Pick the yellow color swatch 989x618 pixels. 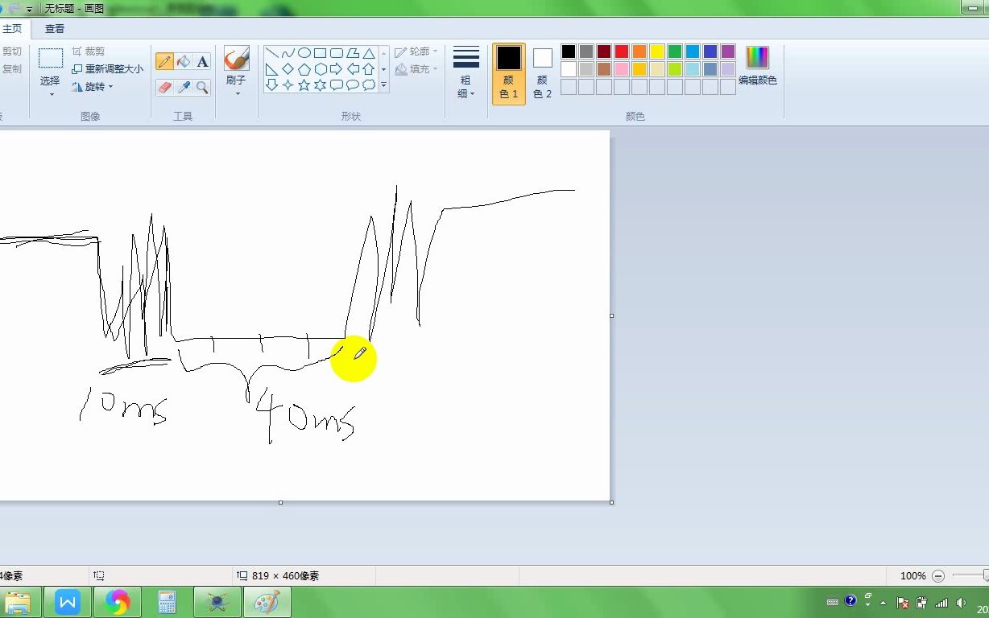(x=657, y=51)
